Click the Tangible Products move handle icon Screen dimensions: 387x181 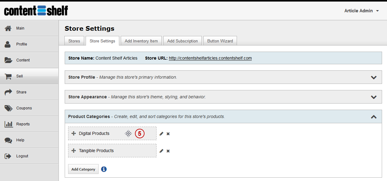[x=74, y=151]
